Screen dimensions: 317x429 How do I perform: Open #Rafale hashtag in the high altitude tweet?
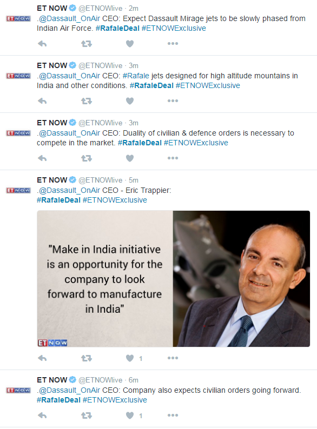[x=136, y=76]
